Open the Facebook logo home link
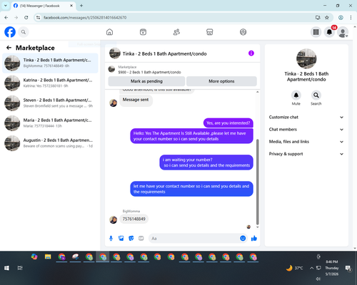 (x=10, y=32)
